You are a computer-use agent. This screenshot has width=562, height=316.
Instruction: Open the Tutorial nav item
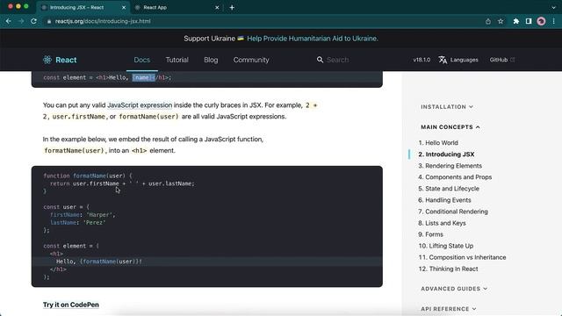point(177,60)
